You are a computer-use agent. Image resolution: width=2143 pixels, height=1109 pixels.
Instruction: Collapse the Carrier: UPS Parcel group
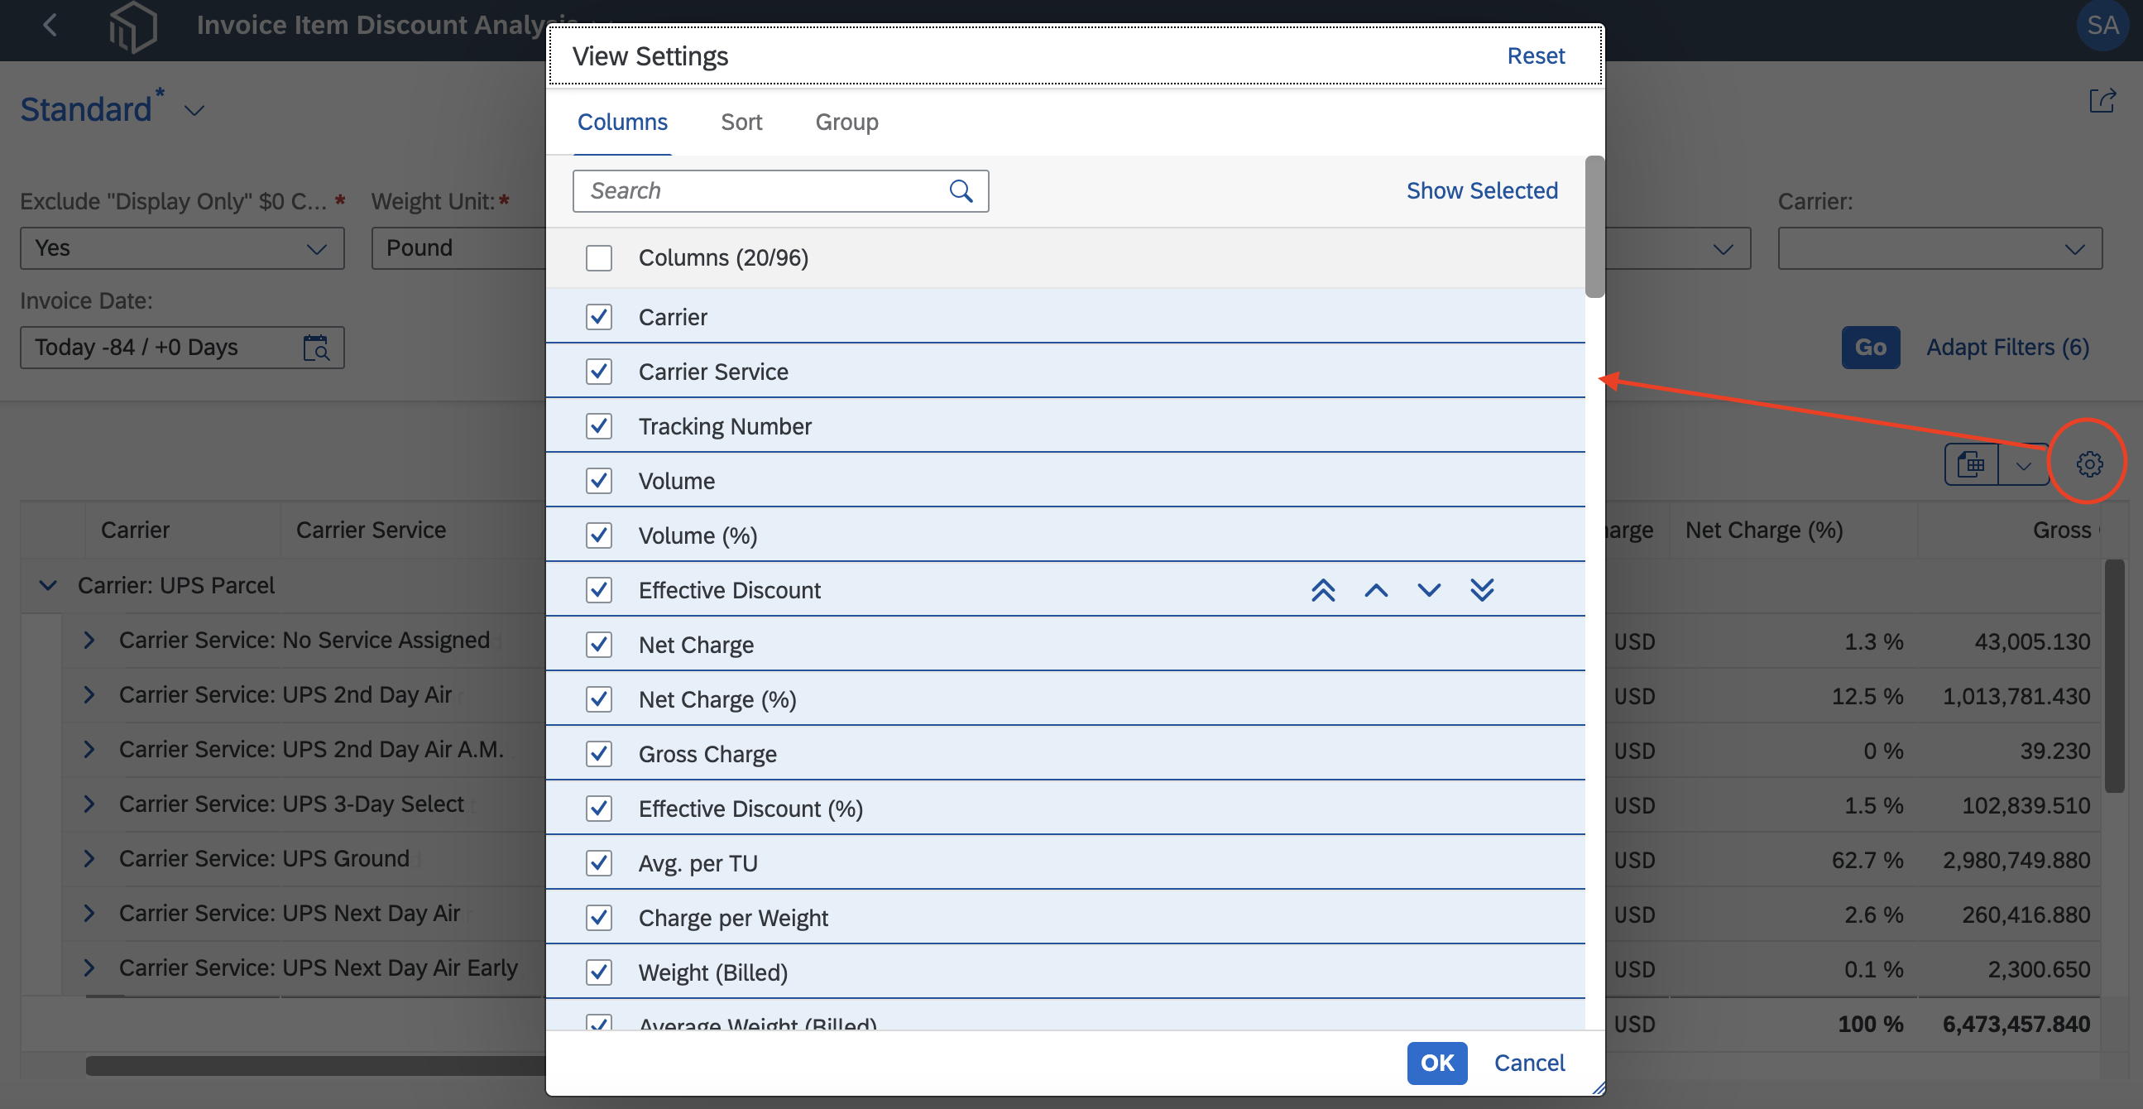click(48, 585)
